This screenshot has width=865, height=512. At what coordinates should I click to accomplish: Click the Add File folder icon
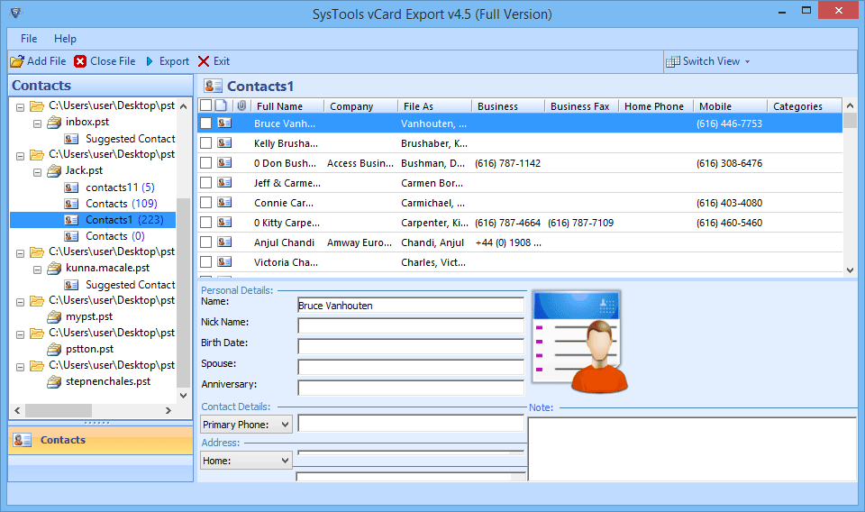pos(17,61)
